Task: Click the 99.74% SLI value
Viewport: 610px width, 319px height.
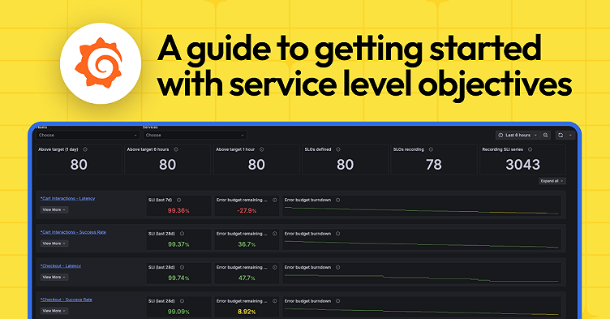Action: 178,278
